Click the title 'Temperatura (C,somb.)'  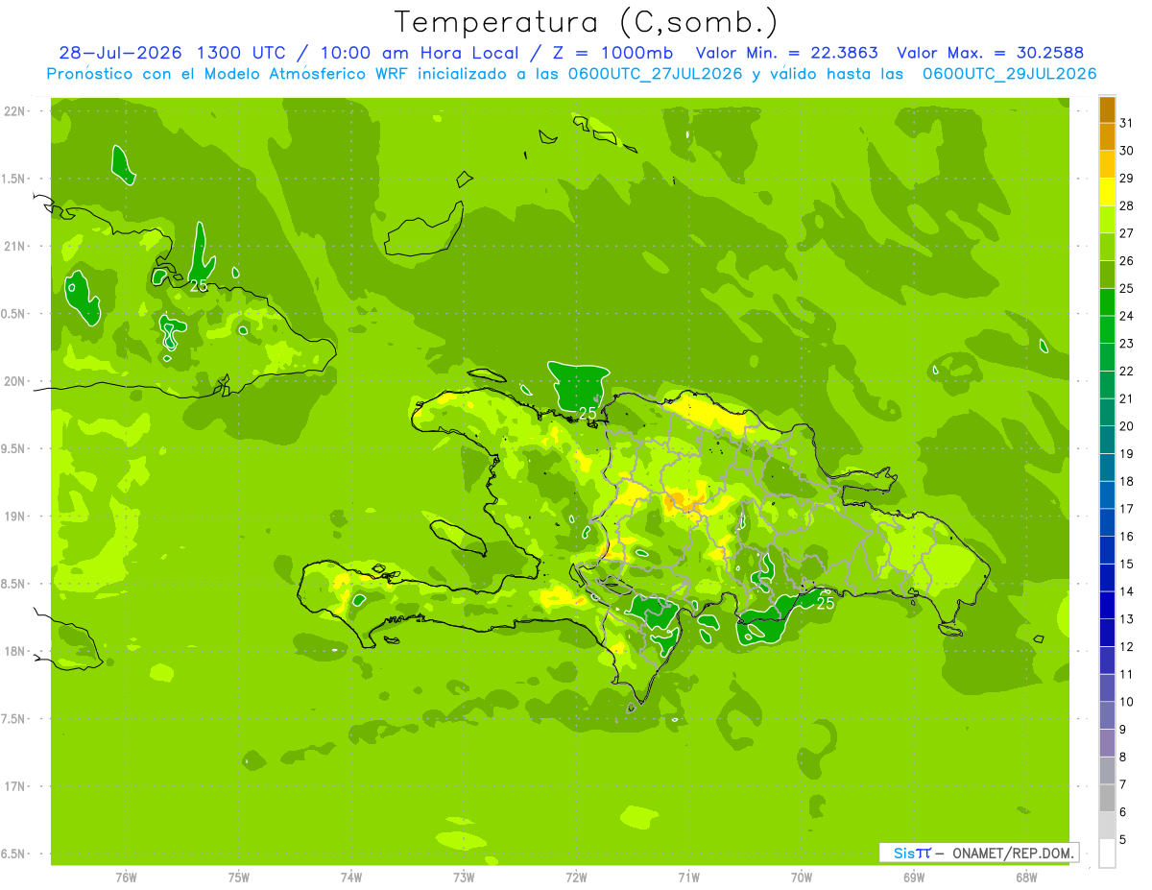[x=587, y=22]
